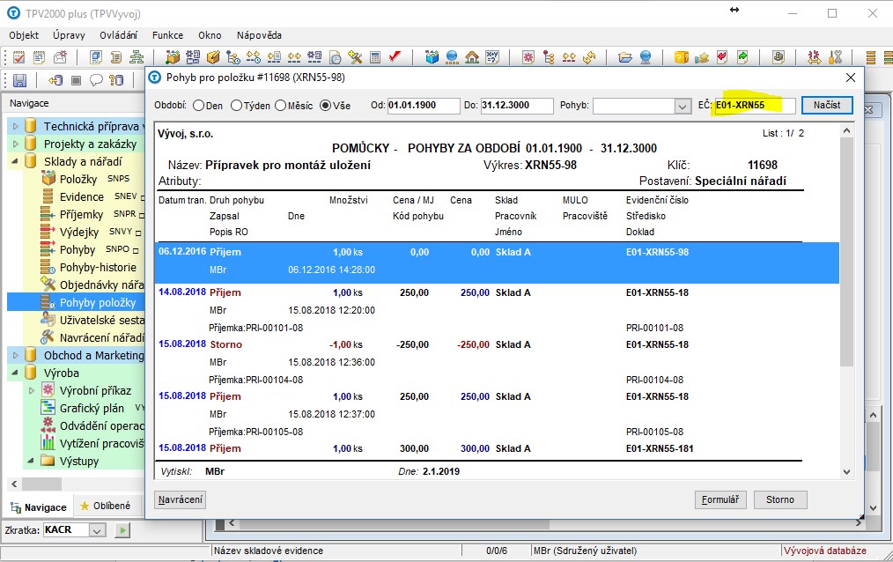This screenshot has width=893, height=562.
Task: Open the Okno menu
Action: [210, 35]
